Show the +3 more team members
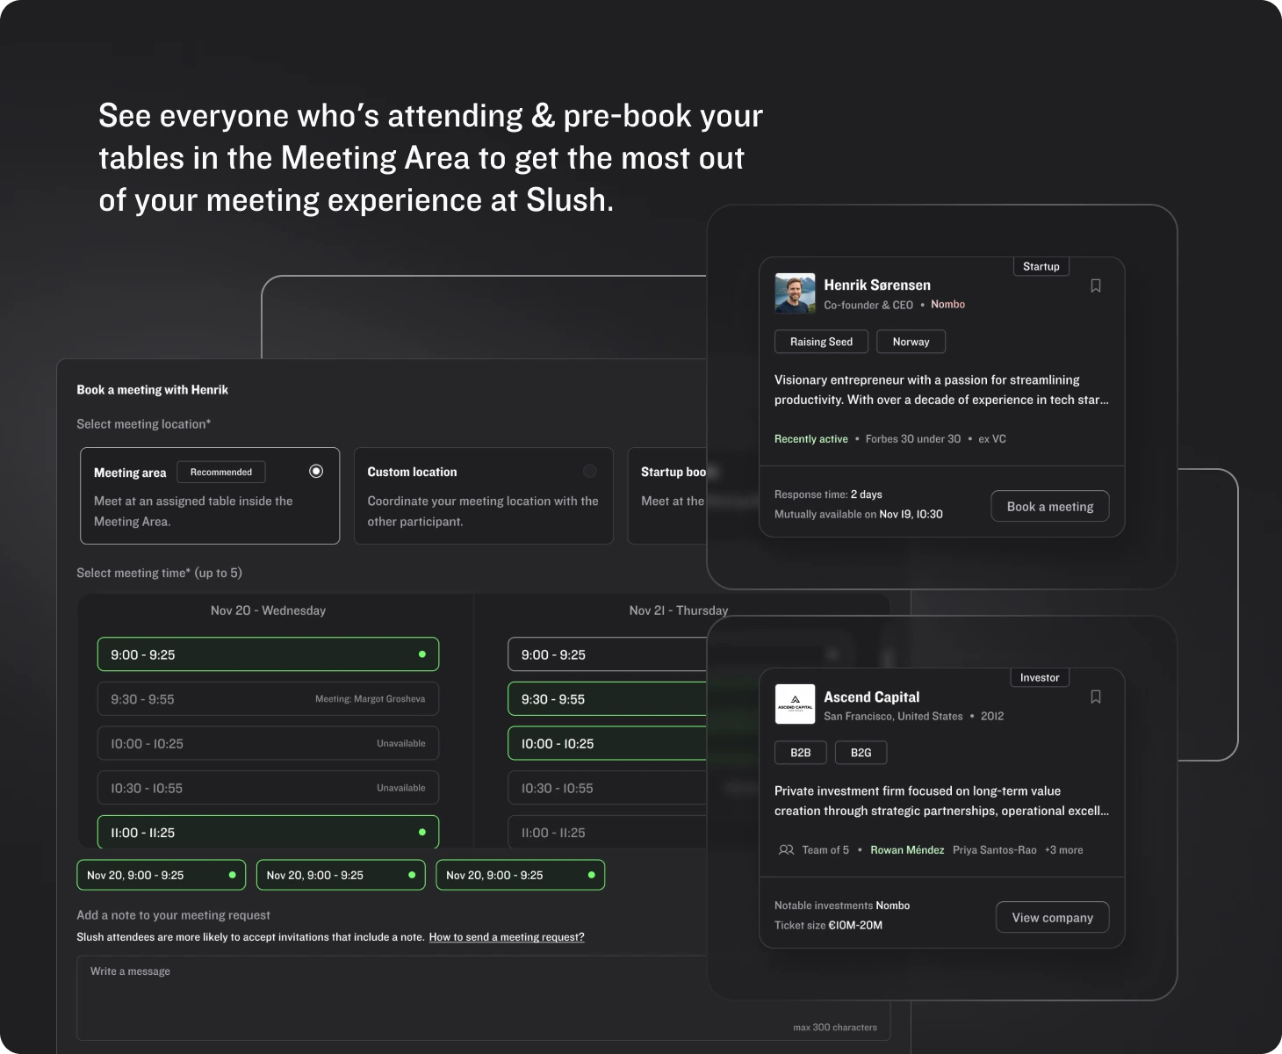 point(1063,850)
